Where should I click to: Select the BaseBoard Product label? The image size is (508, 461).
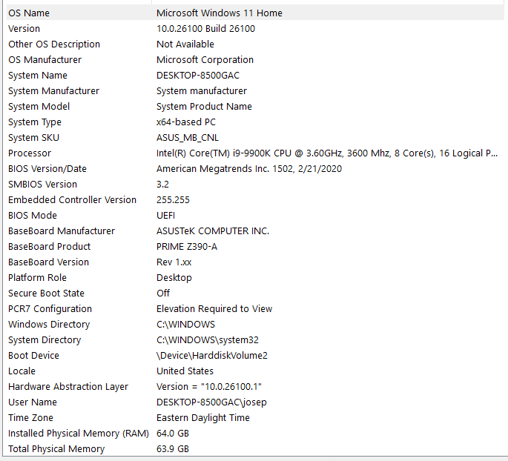[x=49, y=246]
